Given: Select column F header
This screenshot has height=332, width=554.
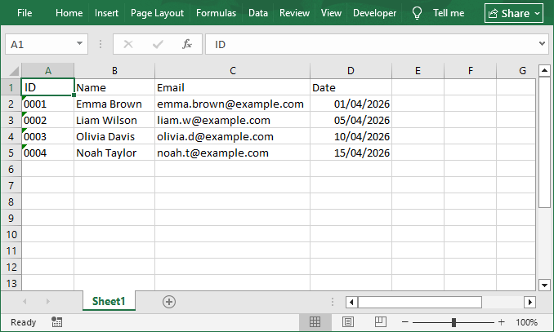Looking at the screenshot, I should (471, 71).
